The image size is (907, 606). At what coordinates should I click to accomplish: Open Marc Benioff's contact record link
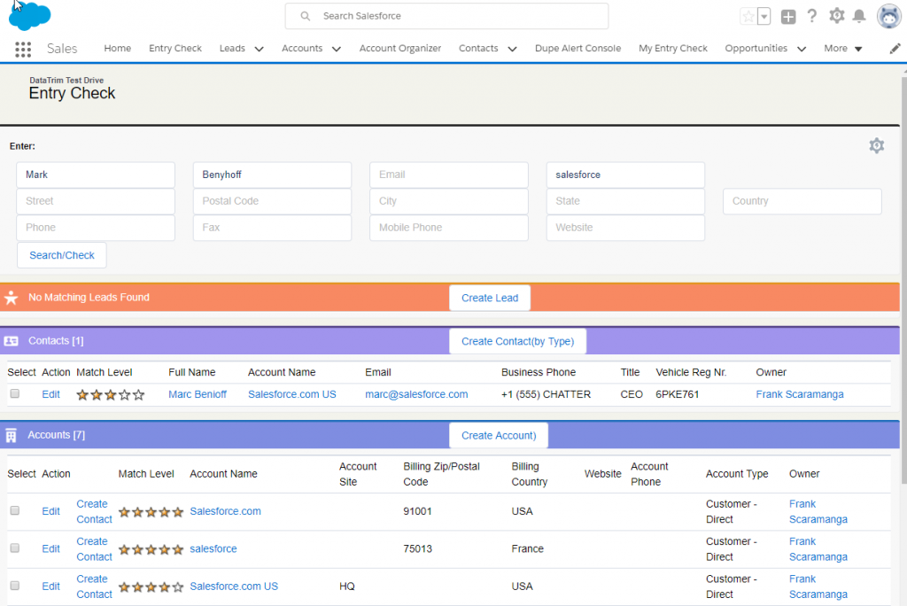coord(198,394)
